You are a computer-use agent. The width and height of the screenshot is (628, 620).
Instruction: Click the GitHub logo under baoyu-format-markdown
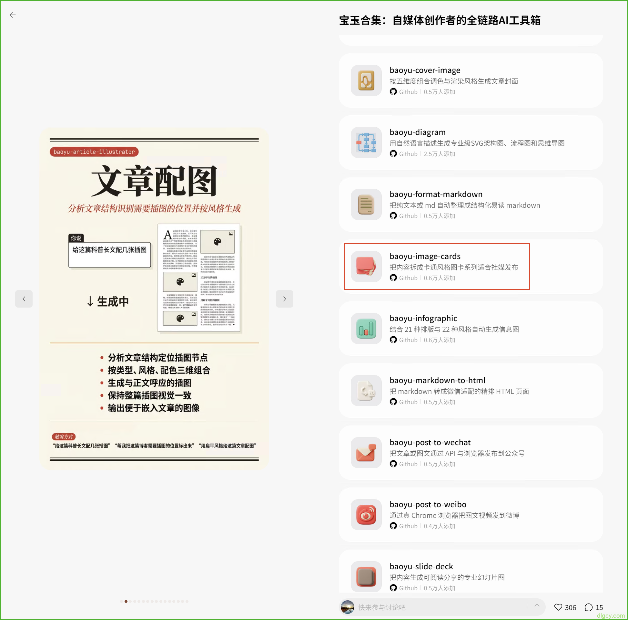pyautogui.click(x=393, y=216)
